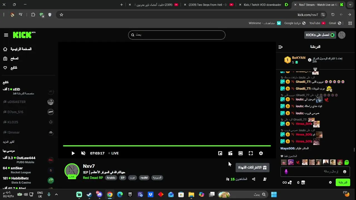
Task: Open the video player settings gear
Action: point(261,153)
